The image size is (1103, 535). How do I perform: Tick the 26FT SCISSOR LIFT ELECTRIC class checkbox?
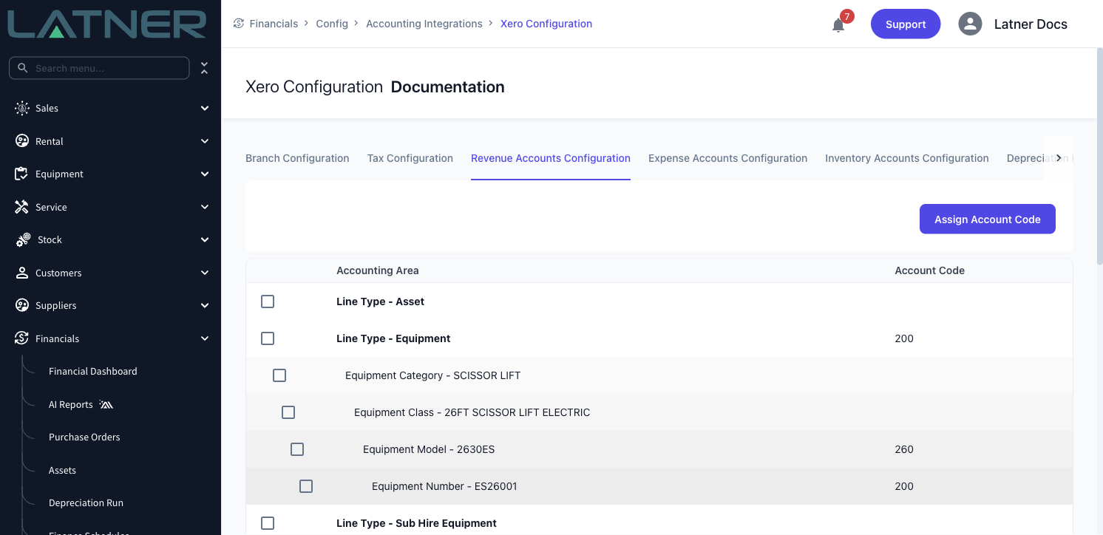[x=288, y=412]
